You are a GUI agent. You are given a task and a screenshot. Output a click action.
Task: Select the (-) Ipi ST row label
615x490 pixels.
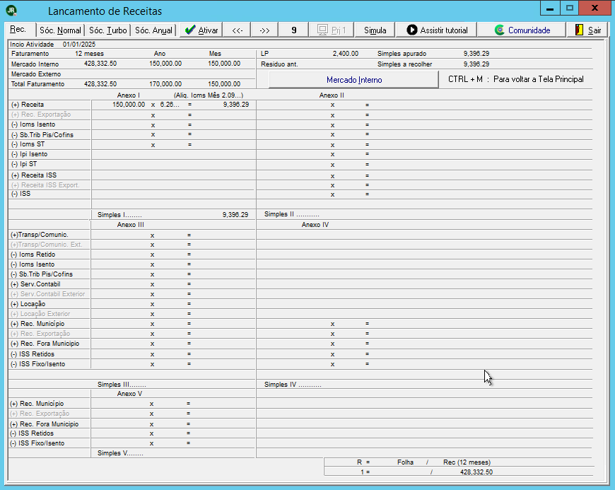click(24, 164)
